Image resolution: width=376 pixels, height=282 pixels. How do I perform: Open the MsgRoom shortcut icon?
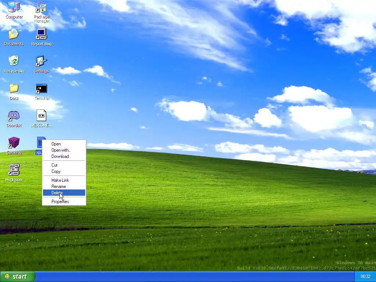click(14, 173)
